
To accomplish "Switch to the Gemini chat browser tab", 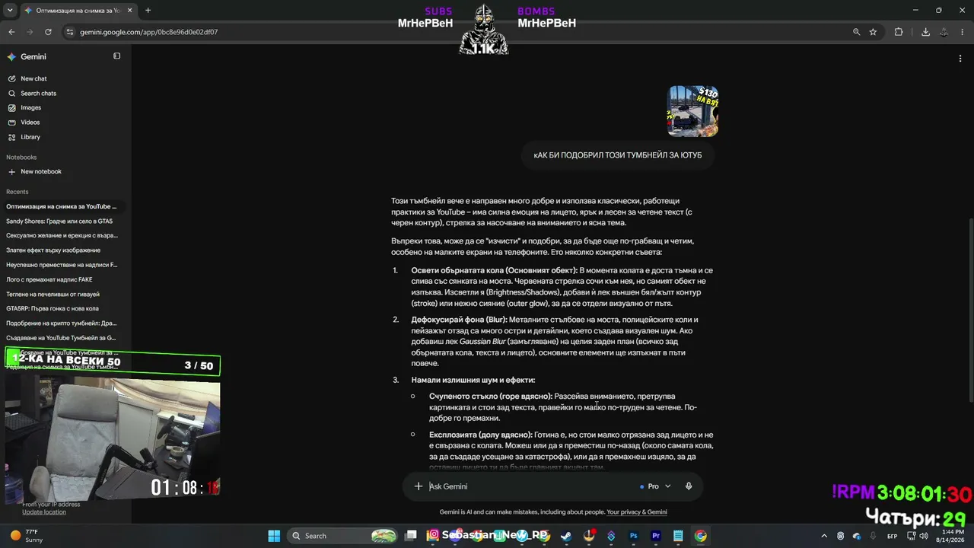I will click(78, 11).
